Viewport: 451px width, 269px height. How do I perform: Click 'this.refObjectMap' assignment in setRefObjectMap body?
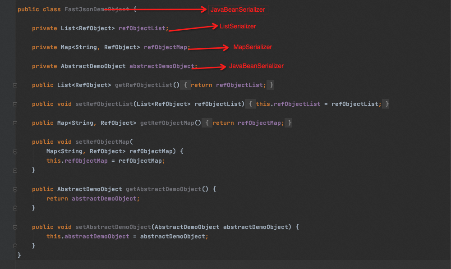click(x=77, y=161)
